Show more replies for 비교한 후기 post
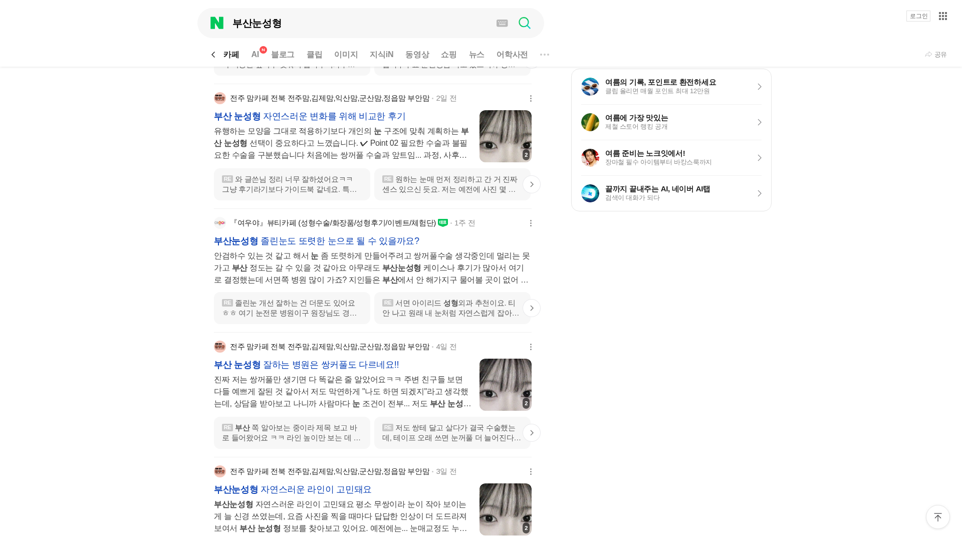 (x=532, y=184)
